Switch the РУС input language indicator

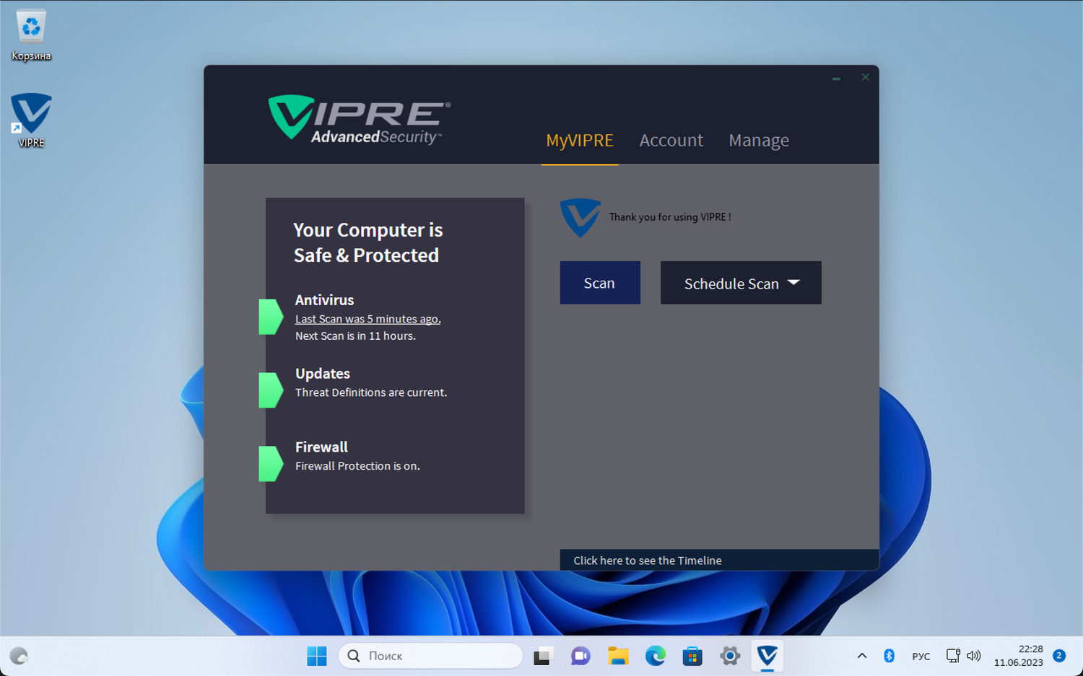921,656
